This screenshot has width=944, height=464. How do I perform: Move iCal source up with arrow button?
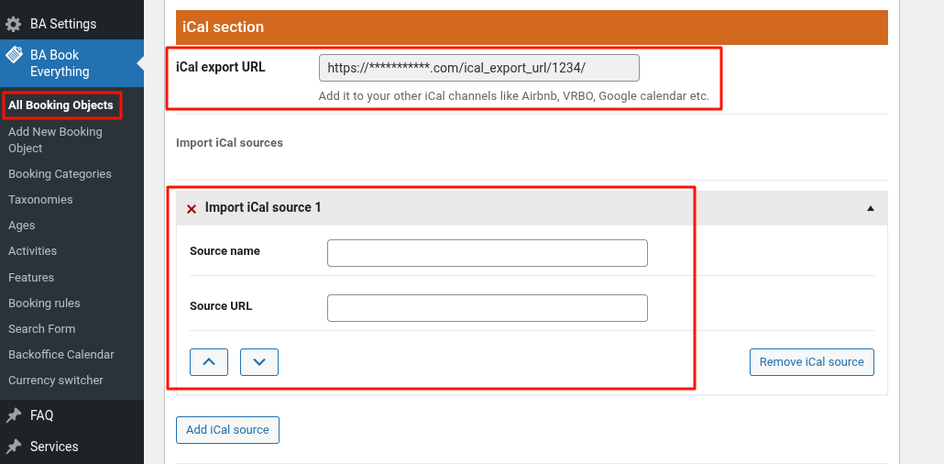click(209, 362)
